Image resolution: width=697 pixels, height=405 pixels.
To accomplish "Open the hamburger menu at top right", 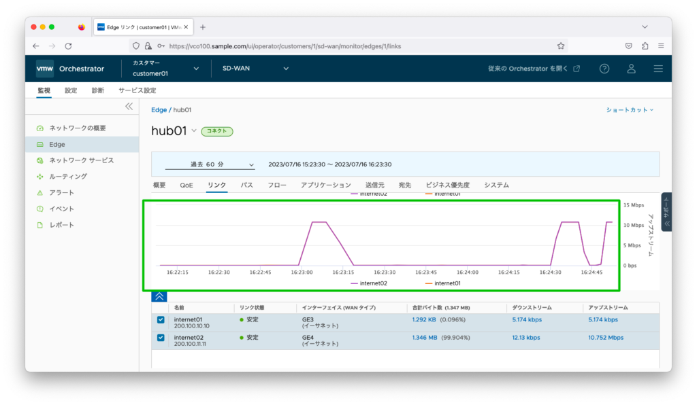I will pos(658,68).
